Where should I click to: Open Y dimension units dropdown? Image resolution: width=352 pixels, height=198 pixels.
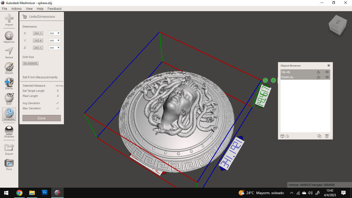click(55, 40)
